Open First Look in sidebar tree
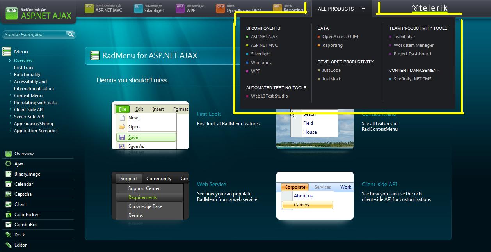 [x=24, y=67]
